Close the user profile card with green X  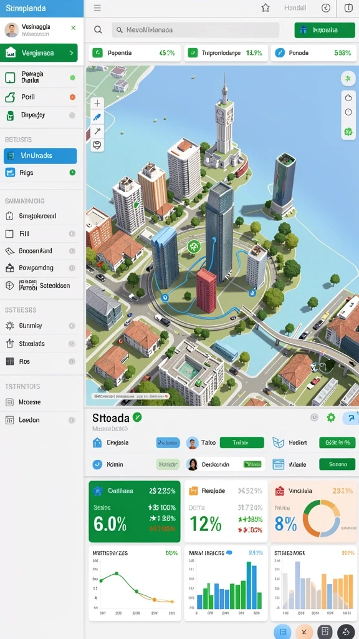click(x=74, y=27)
